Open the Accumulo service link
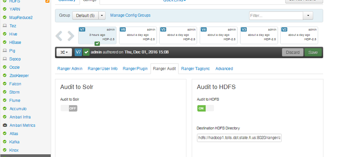The height and width of the screenshot is (157, 341). (x=18, y=109)
